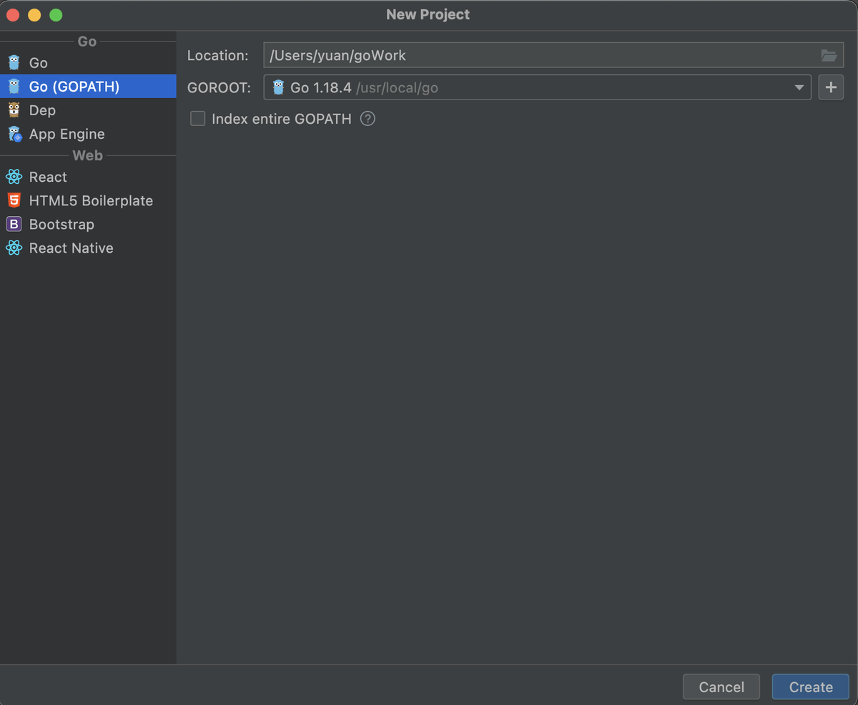Click the Cancel button
This screenshot has height=705, width=858.
pyautogui.click(x=721, y=687)
